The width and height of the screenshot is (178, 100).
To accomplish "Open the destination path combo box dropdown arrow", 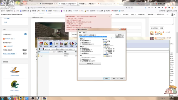I will [x=113, y=37].
